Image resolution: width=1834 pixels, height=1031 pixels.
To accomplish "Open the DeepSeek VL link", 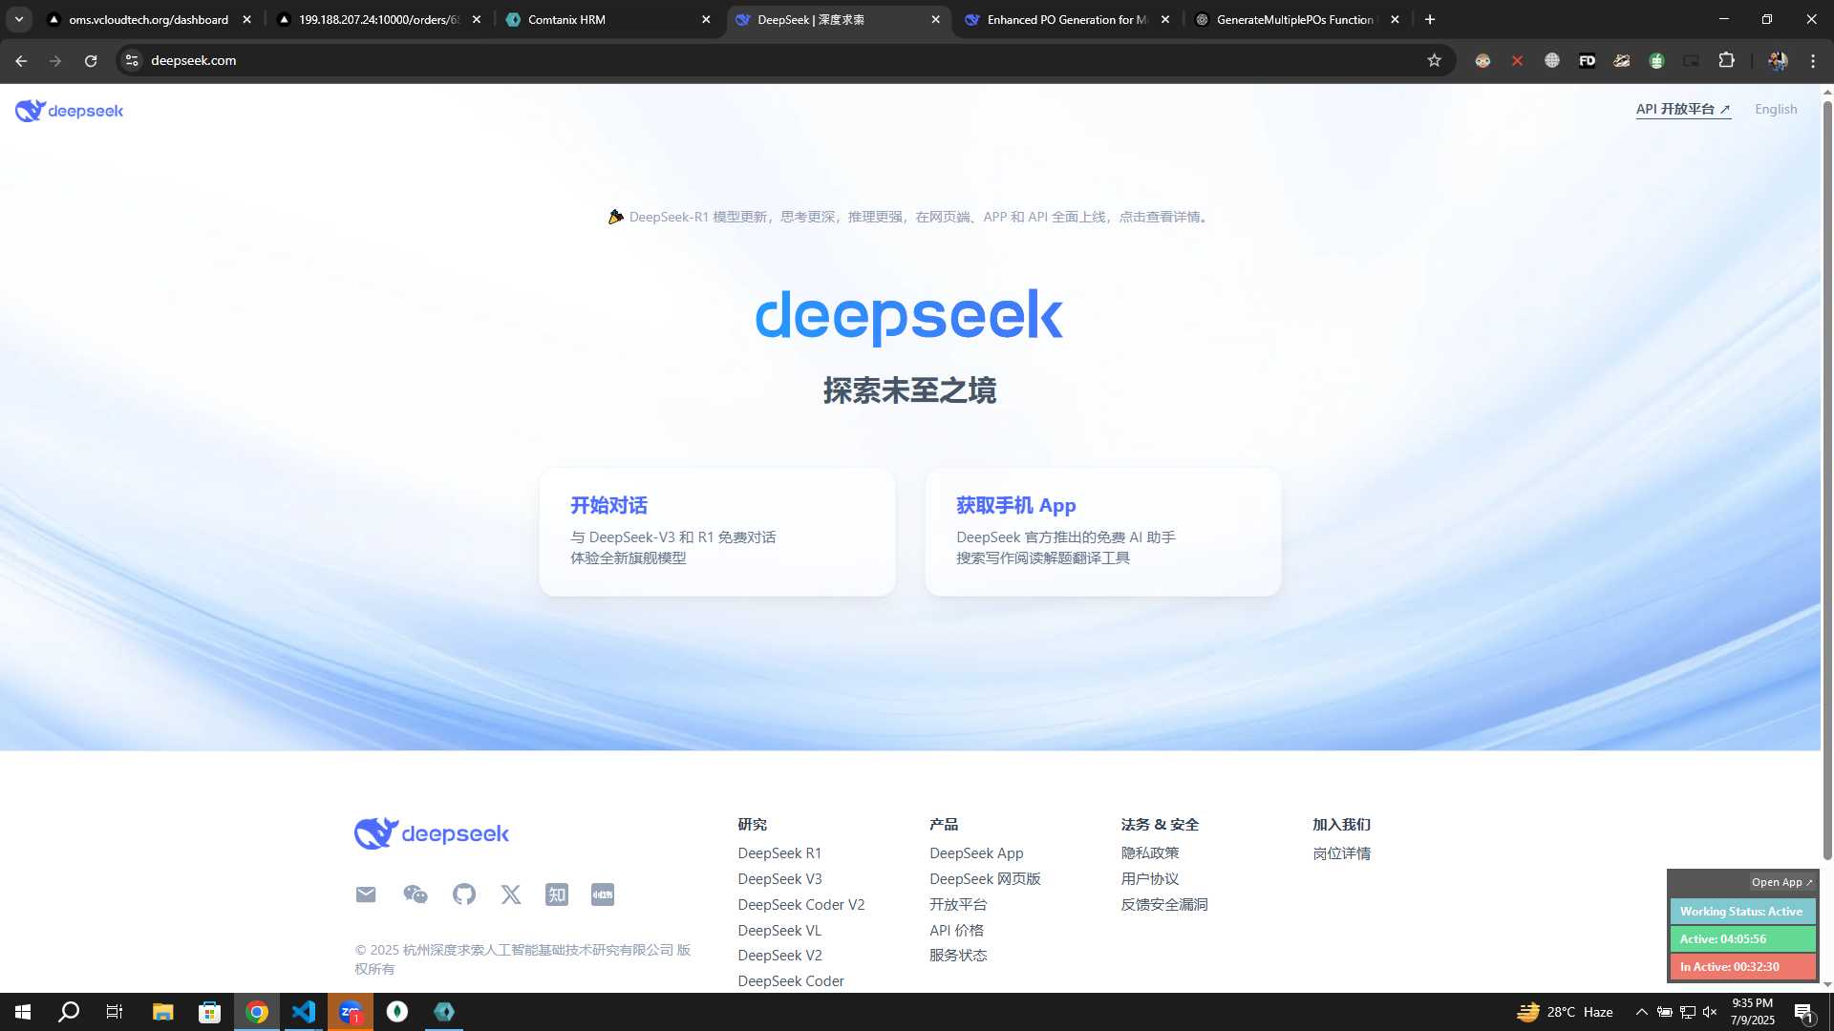I will tap(779, 931).
